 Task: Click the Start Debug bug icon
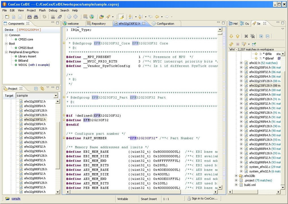point(44,17)
